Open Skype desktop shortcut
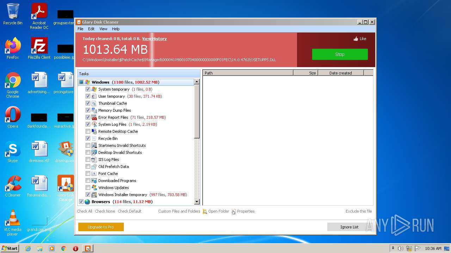Screen dimensions: 451x253 click(13, 152)
